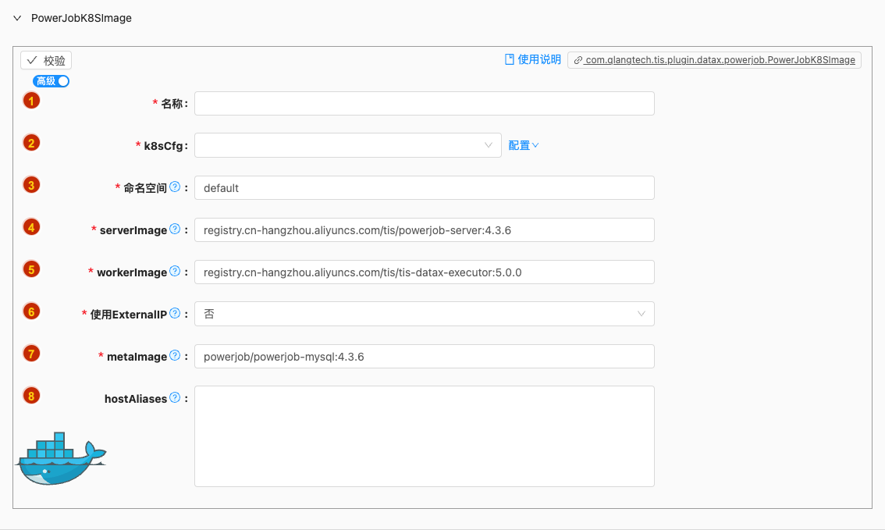Click help icon beside workerImage label
The width and height of the screenshot is (885, 530).
tap(175, 272)
